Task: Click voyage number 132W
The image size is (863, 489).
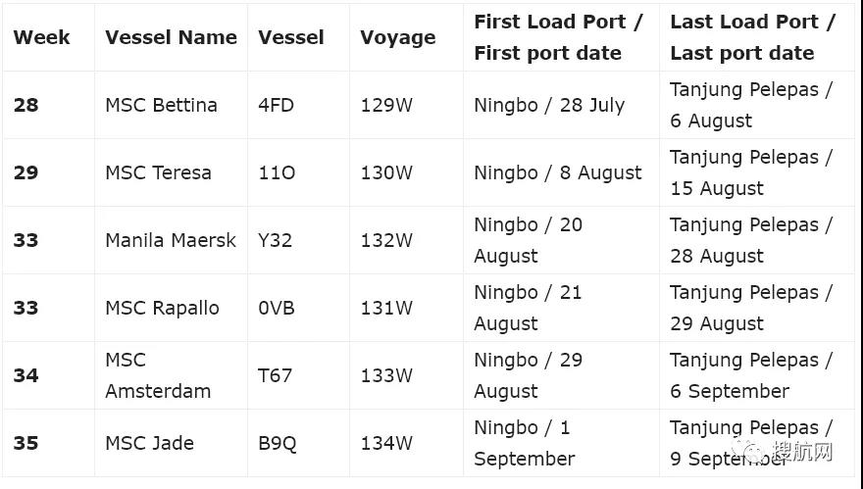Action: tap(386, 240)
